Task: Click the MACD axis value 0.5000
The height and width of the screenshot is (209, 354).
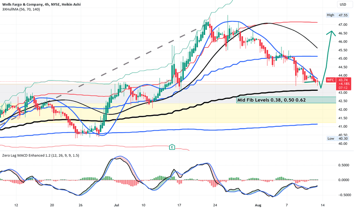Action: (x=344, y=165)
